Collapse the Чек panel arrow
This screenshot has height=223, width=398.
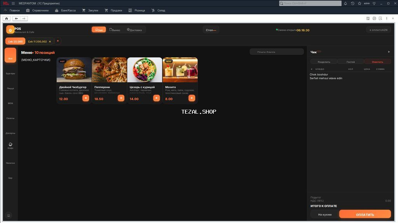click(x=389, y=52)
